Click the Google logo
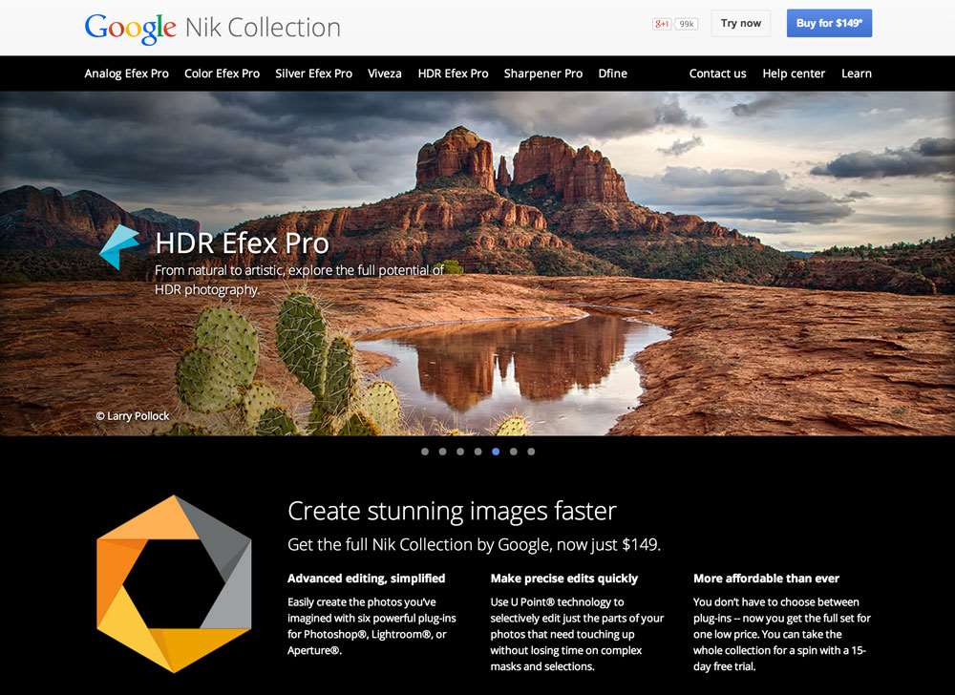Screen dimensions: 955x695 131,28
